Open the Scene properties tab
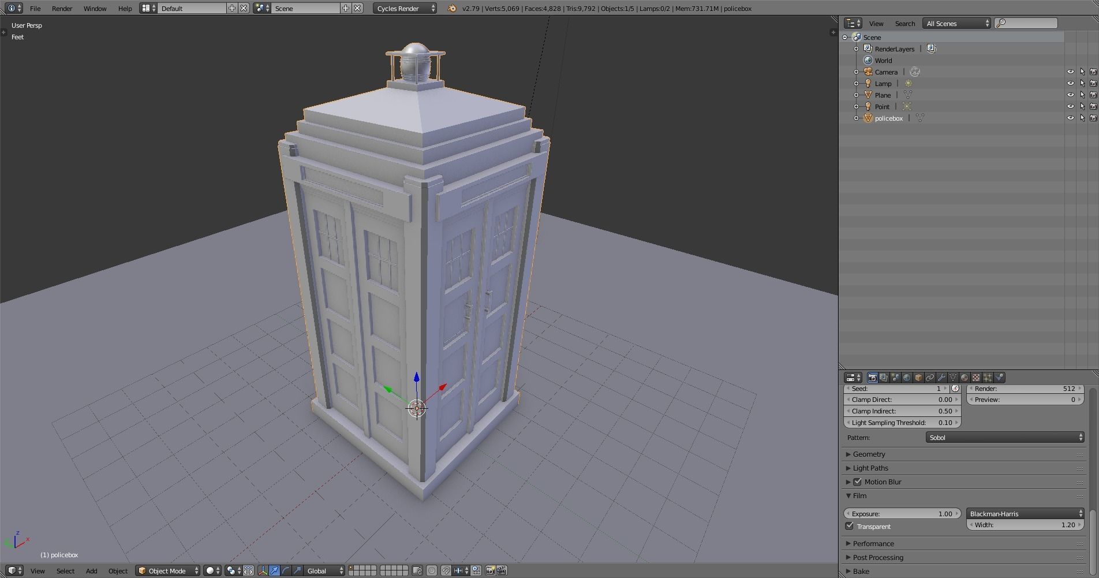The width and height of the screenshot is (1099, 578). 895,378
